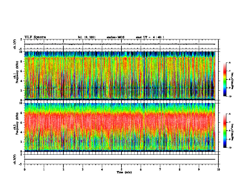The width and height of the screenshot is (246, 190).
Task: Click inside the ch.1 spectrogram panel
Action: (x=120, y=76)
